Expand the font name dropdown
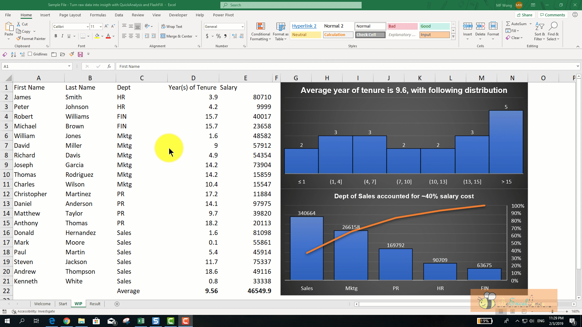Image resolution: width=582 pixels, height=327 pixels. (88, 27)
